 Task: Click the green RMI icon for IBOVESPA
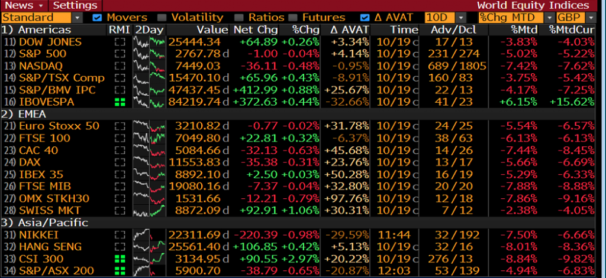[121, 102]
